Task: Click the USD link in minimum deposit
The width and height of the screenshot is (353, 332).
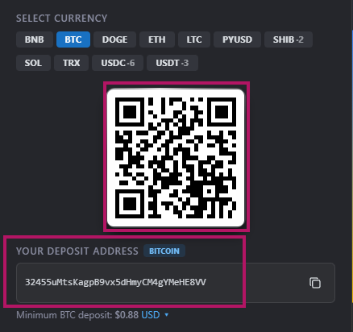Action: [x=151, y=315]
